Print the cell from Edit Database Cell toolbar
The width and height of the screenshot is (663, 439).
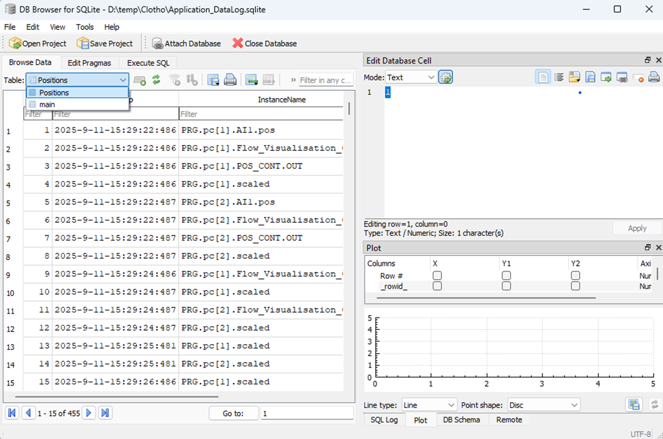pos(654,77)
